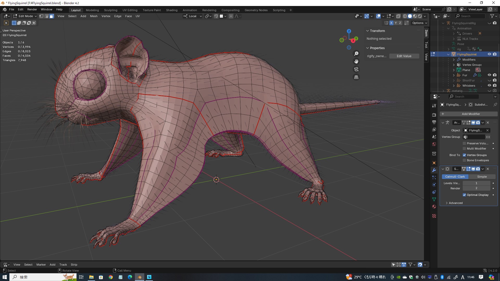Enable Multi Modifier checkbox
Image resolution: width=500 pixels, height=281 pixels.
tap(464, 149)
